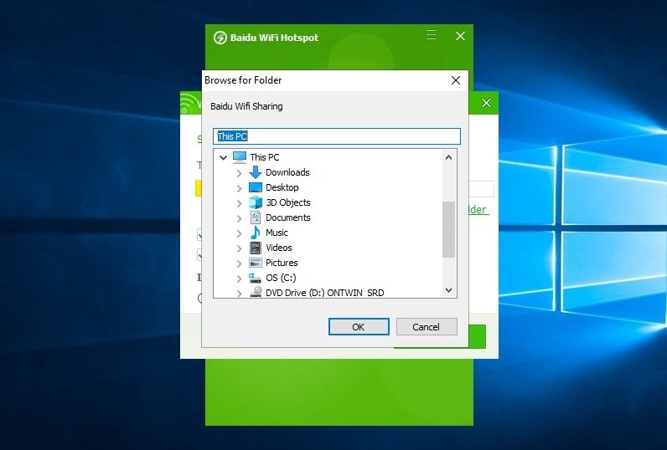Viewport: 667px width, 450px height.
Task: Expand the Downloads folder
Action: point(239,173)
